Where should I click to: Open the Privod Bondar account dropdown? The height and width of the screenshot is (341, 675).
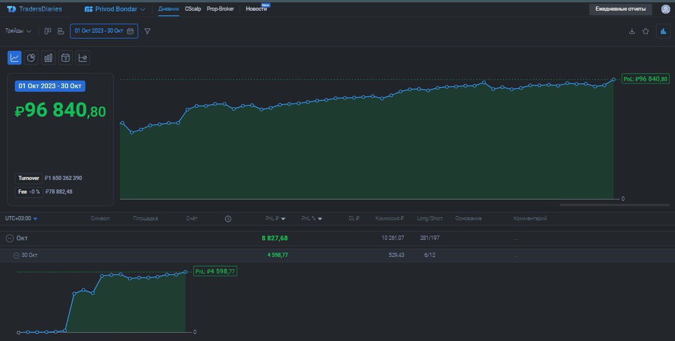113,9
